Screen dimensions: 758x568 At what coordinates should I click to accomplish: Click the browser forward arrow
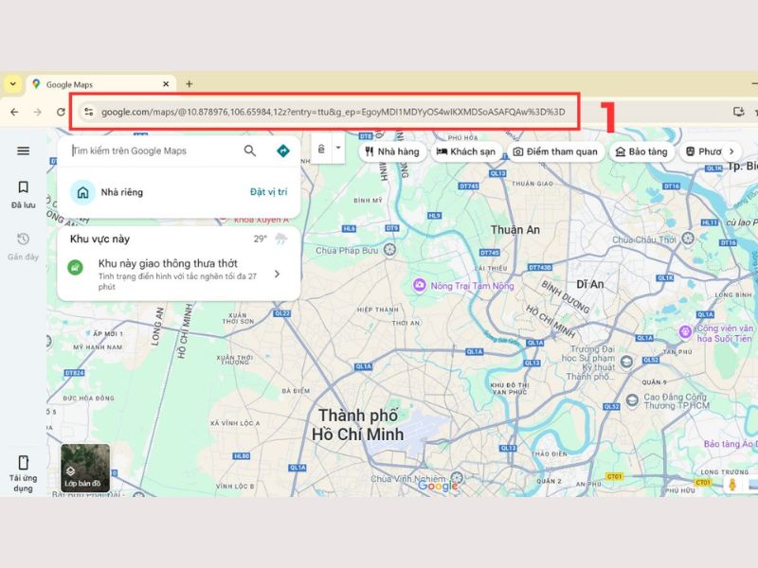pyautogui.click(x=38, y=112)
